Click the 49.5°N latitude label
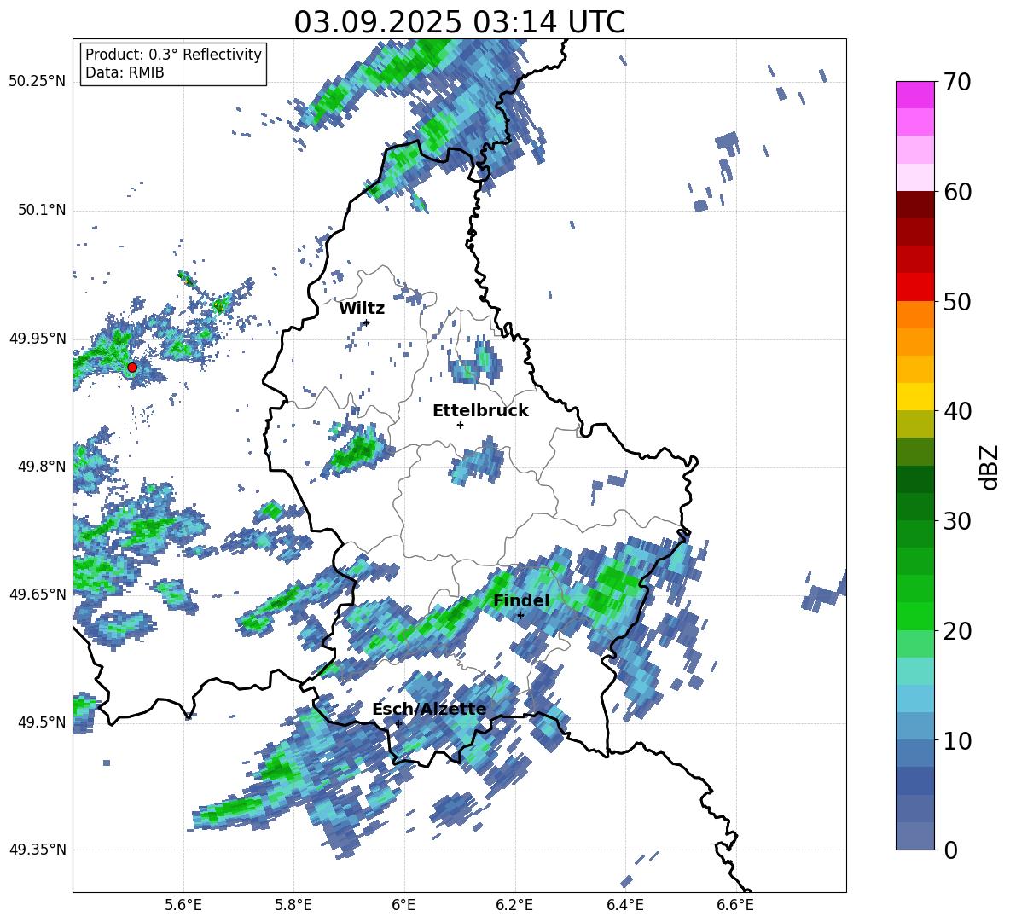 click(41, 722)
